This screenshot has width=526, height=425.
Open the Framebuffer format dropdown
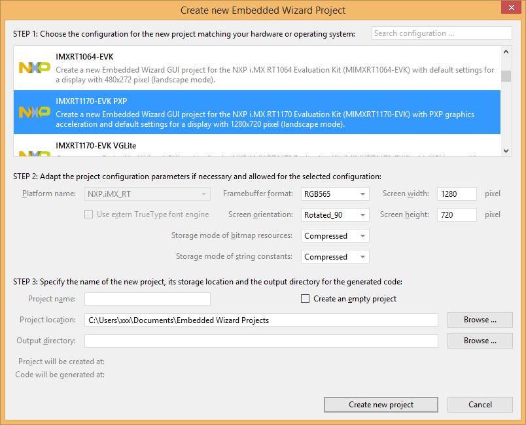pyautogui.click(x=335, y=194)
